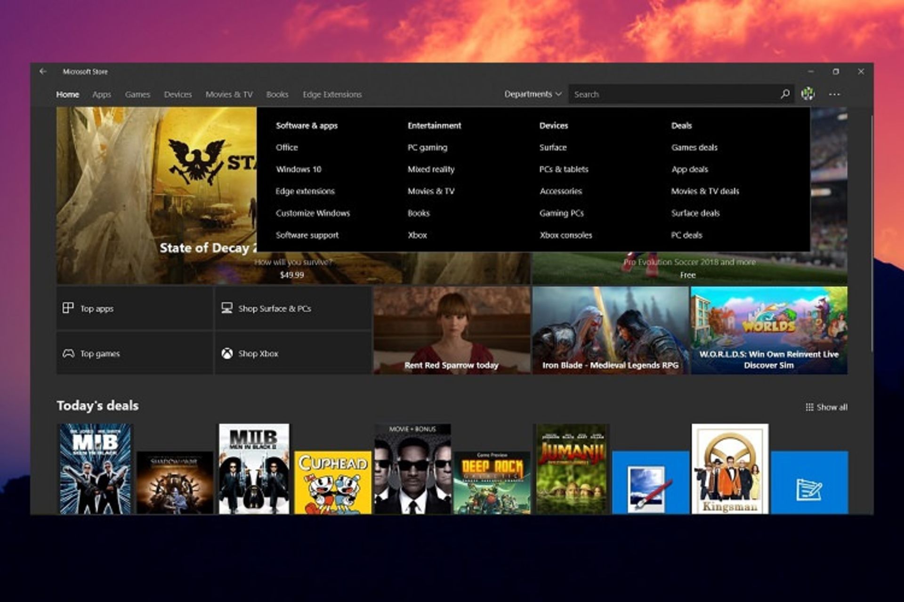Go to the Devices tab

178,95
